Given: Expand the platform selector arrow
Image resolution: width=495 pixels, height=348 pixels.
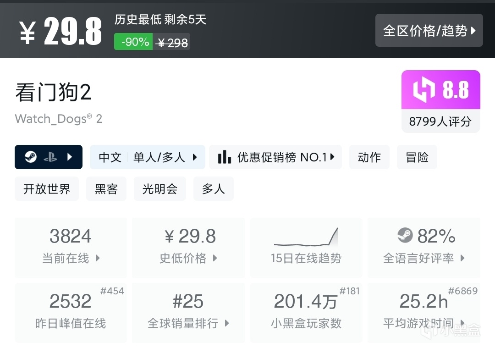Looking at the screenshot, I should 70,157.
